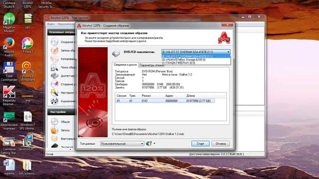Open the 'Тип данных' data type dropdown
319x179 pixels.
pos(122,144)
